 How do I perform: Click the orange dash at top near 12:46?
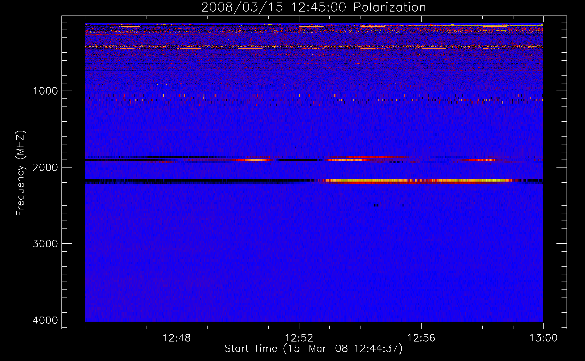click(130, 26)
